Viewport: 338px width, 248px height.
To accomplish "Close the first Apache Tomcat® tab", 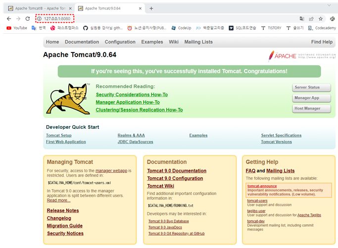I will pyautogui.click(x=70, y=8).
